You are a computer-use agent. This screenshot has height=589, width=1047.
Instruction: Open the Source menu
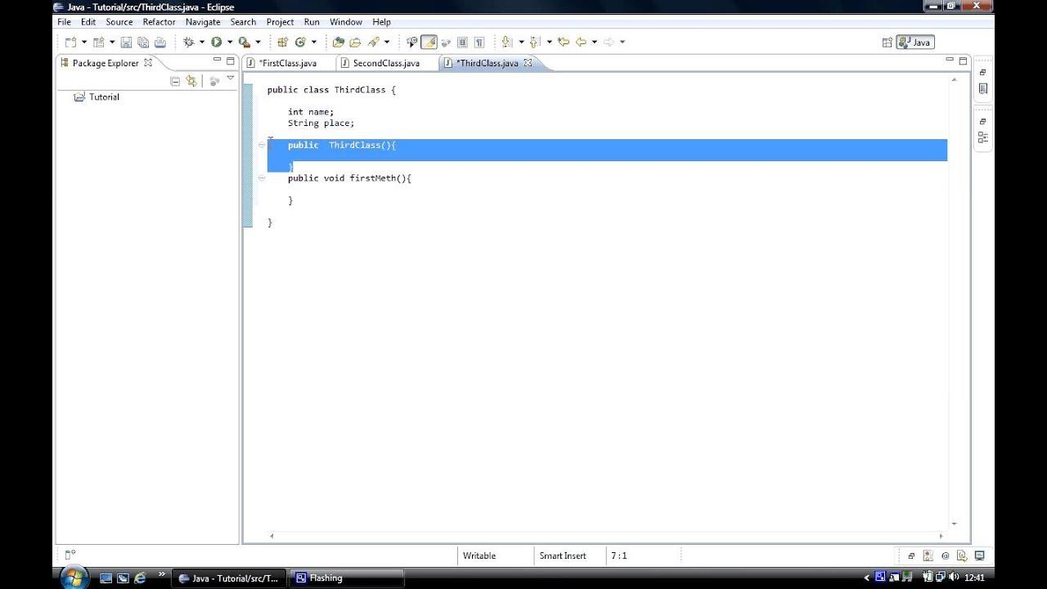(x=119, y=22)
